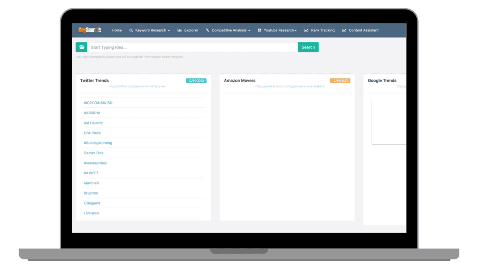Open the Explorer menu item
The height and width of the screenshot is (269, 478).
point(191,30)
